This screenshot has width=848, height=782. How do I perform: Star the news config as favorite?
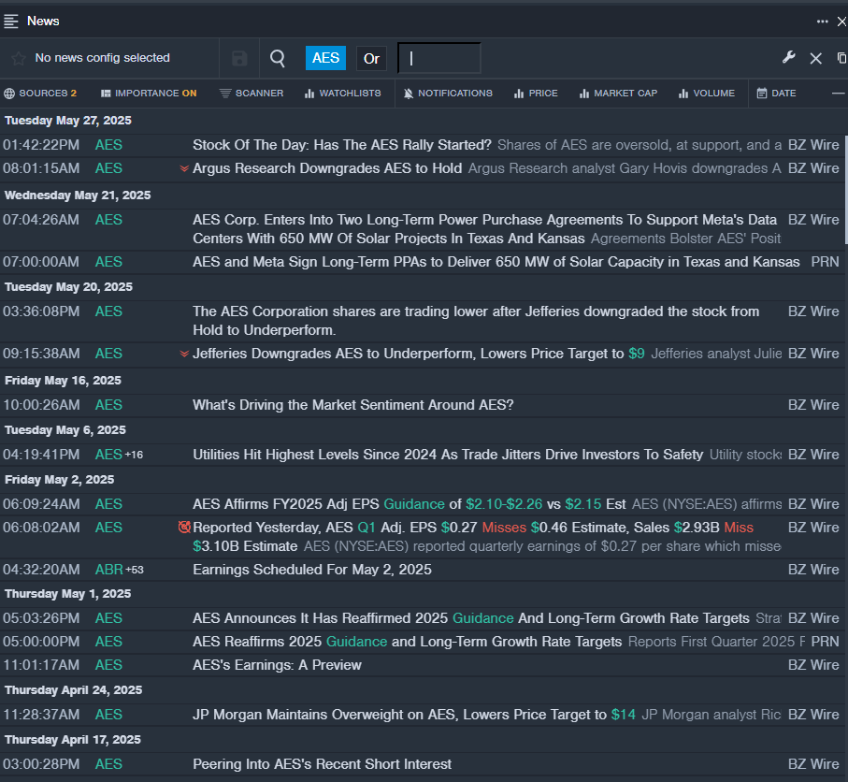click(19, 58)
